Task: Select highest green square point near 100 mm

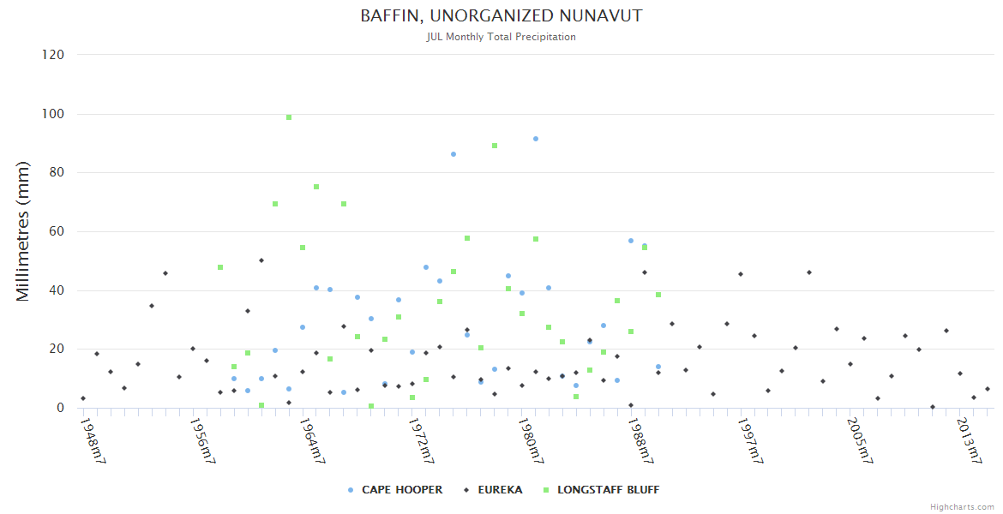Action: coord(289,117)
